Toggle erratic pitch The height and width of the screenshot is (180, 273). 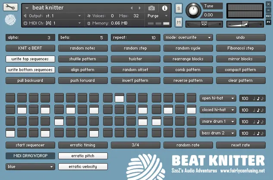click(83, 156)
